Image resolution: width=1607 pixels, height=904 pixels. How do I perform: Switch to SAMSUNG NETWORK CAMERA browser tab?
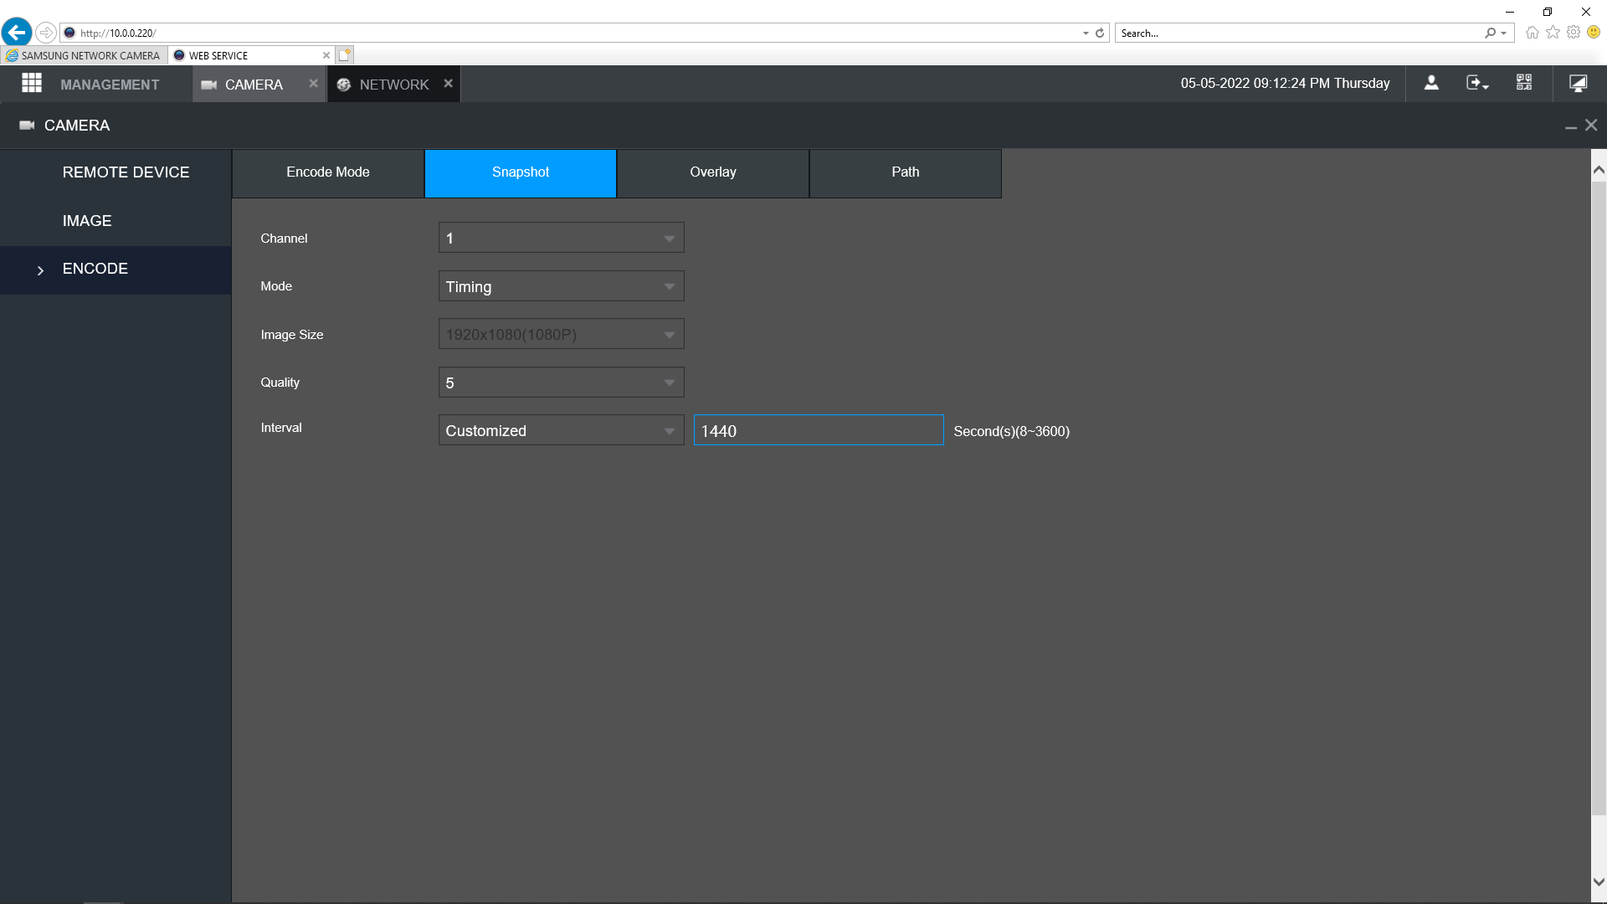tap(84, 55)
